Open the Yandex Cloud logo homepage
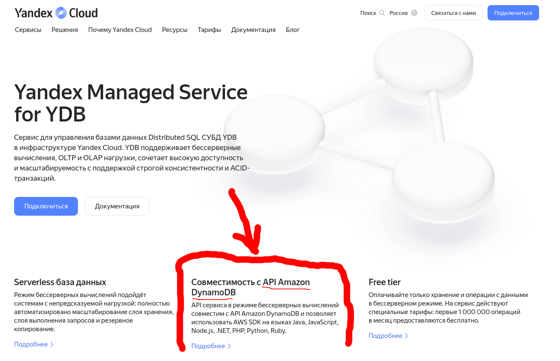Image resolution: width=560 pixels, height=361 pixels. pyautogui.click(x=56, y=13)
